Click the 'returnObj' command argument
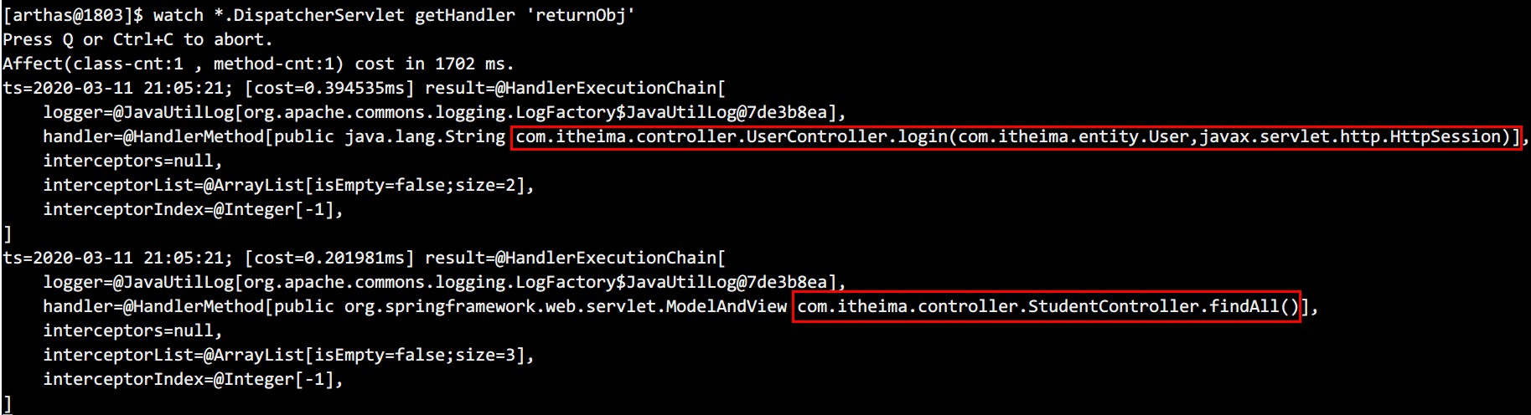Screen dimensions: 1531x415 coord(580,15)
